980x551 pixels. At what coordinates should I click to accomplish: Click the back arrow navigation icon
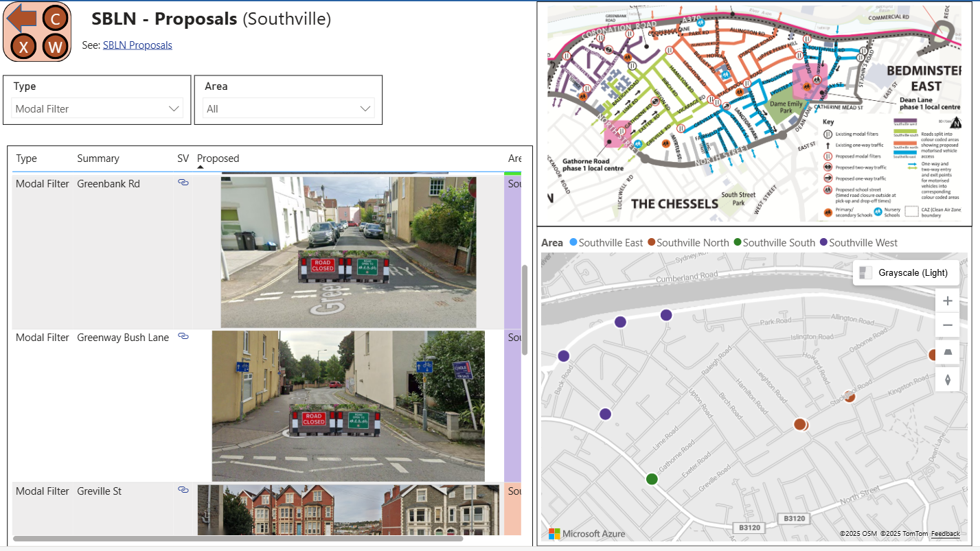click(x=21, y=19)
